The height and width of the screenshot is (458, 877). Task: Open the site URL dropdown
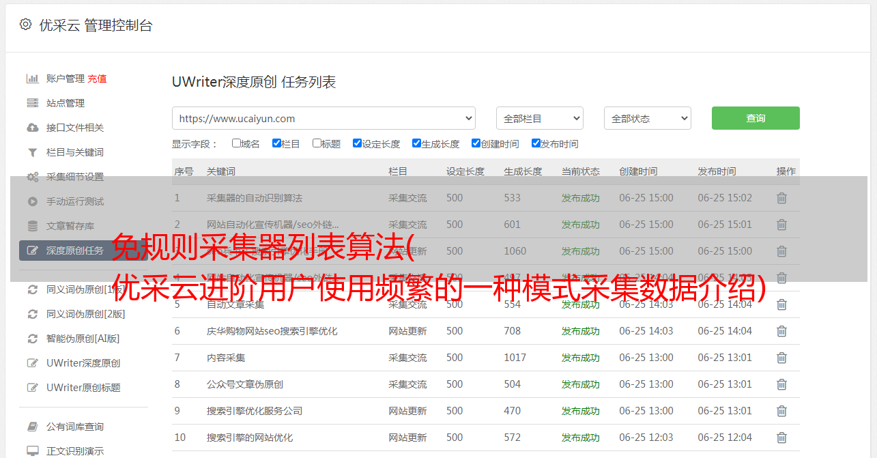tap(324, 118)
